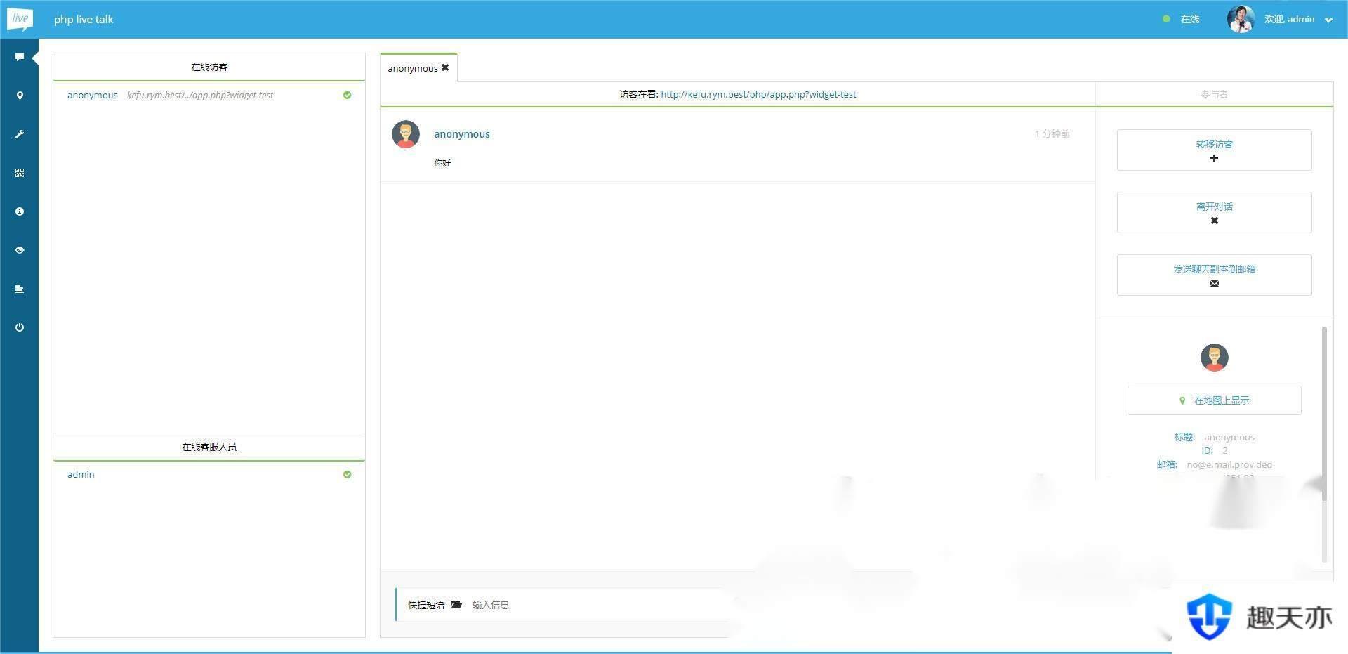This screenshot has width=1348, height=654.
Task: Open the chat bubble icon in sidebar
Action: [20, 57]
